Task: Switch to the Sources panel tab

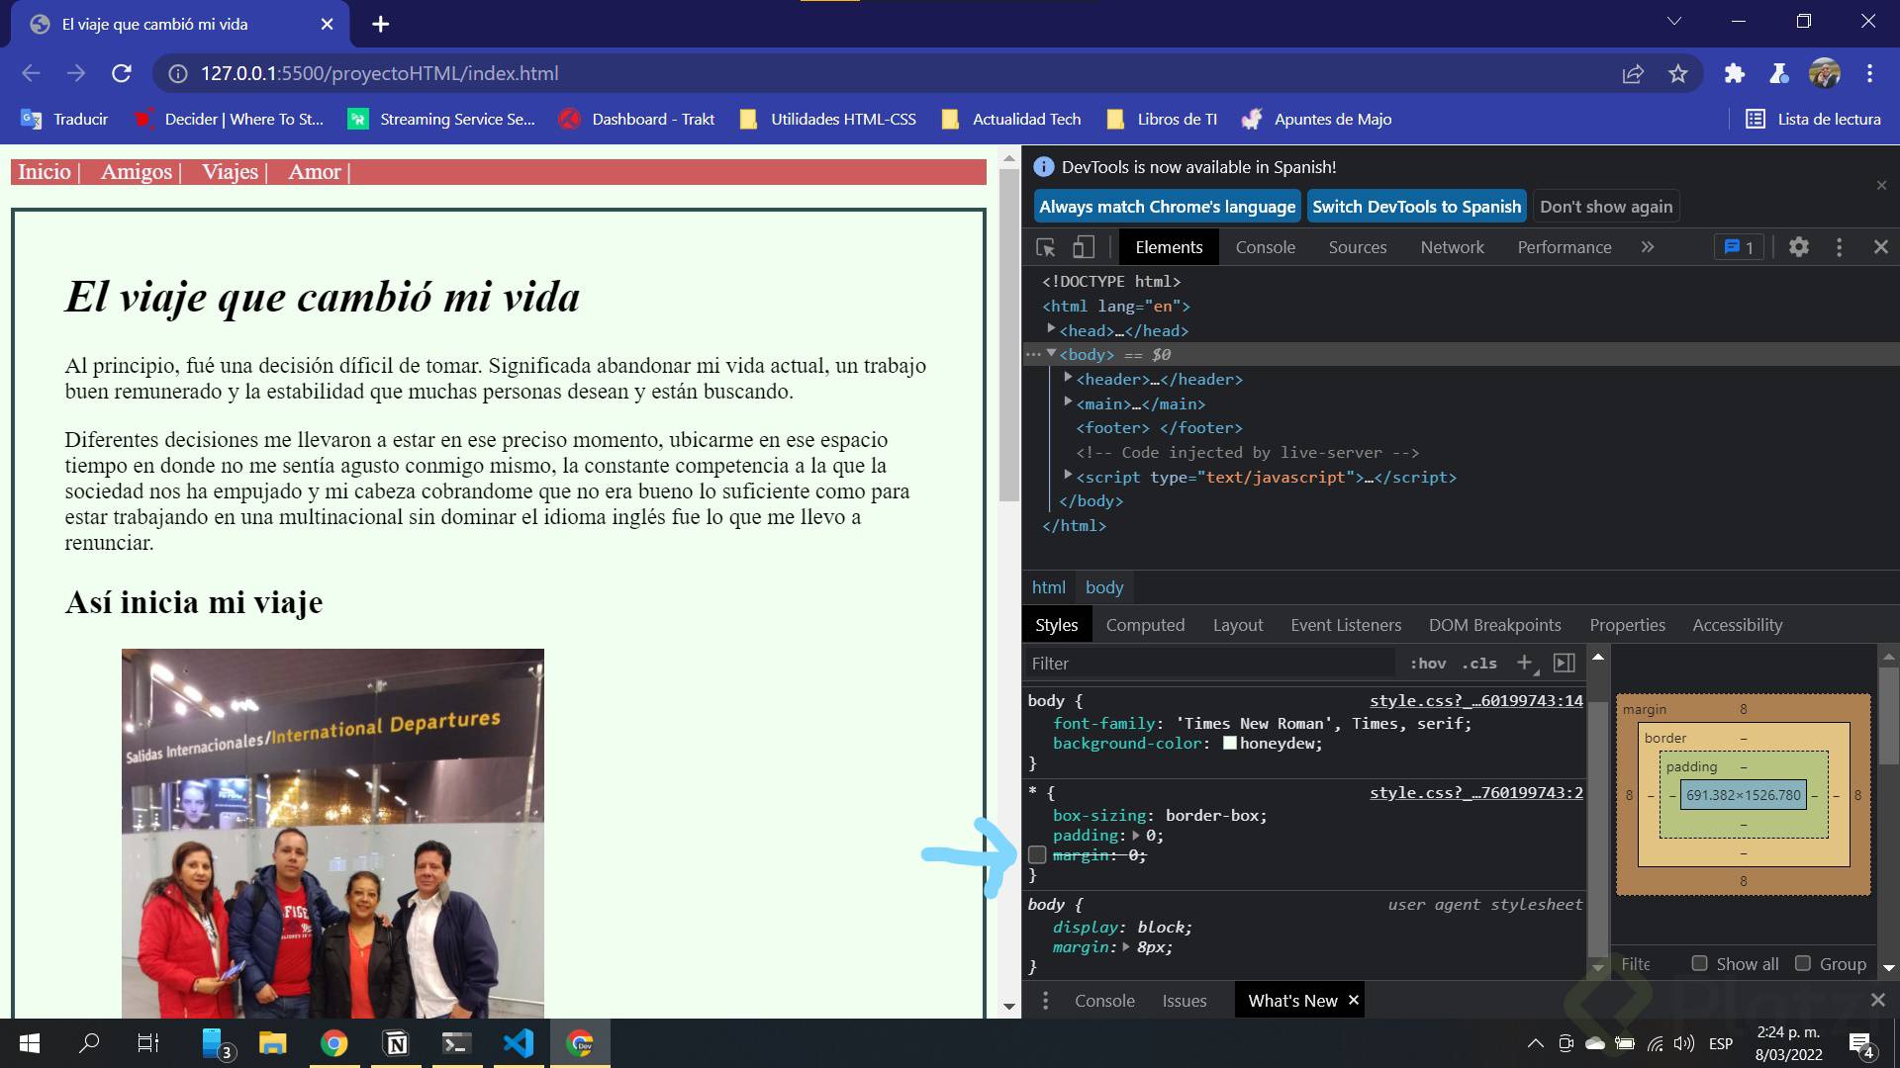Action: click(x=1358, y=247)
